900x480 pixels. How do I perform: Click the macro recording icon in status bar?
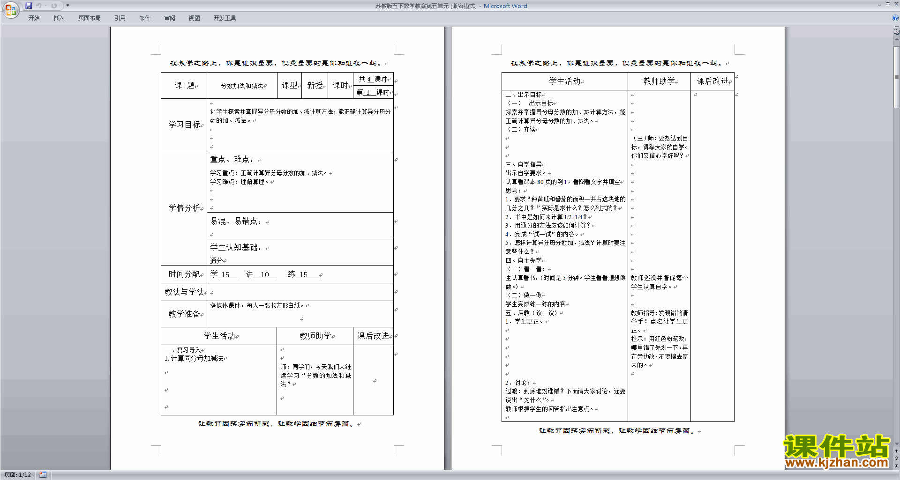coord(43,475)
